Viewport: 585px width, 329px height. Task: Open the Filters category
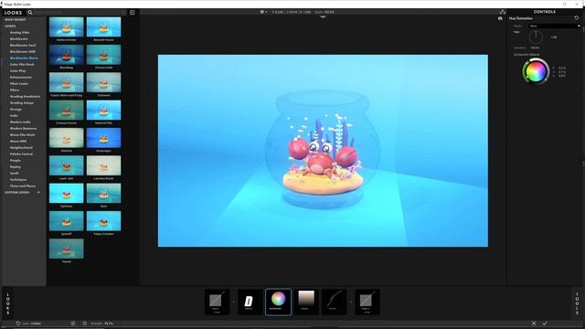pyautogui.click(x=15, y=90)
